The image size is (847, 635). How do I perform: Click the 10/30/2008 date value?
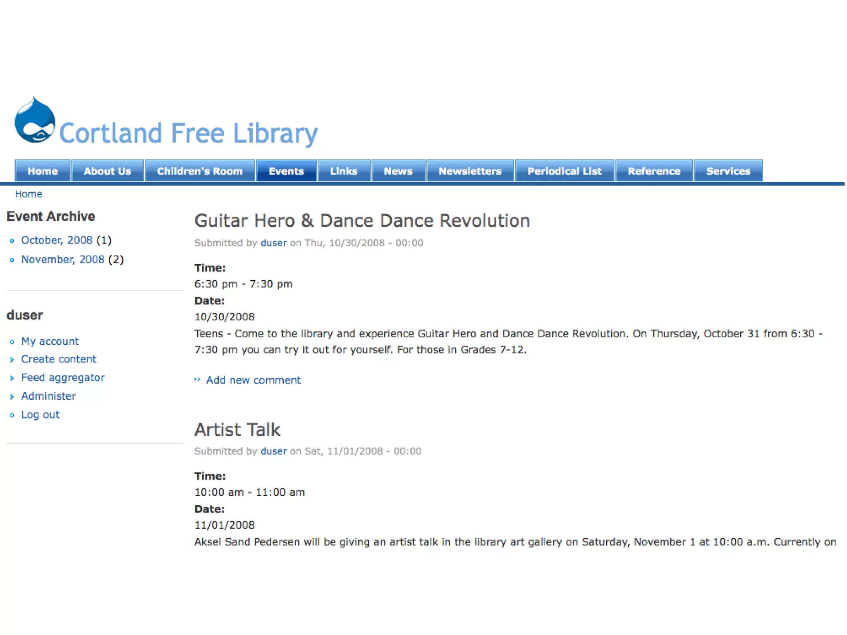click(x=225, y=317)
